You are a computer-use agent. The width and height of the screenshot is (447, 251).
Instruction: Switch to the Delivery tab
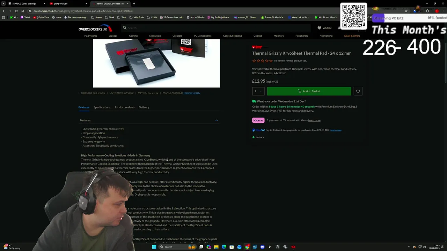pyautogui.click(x=144, y=107)
